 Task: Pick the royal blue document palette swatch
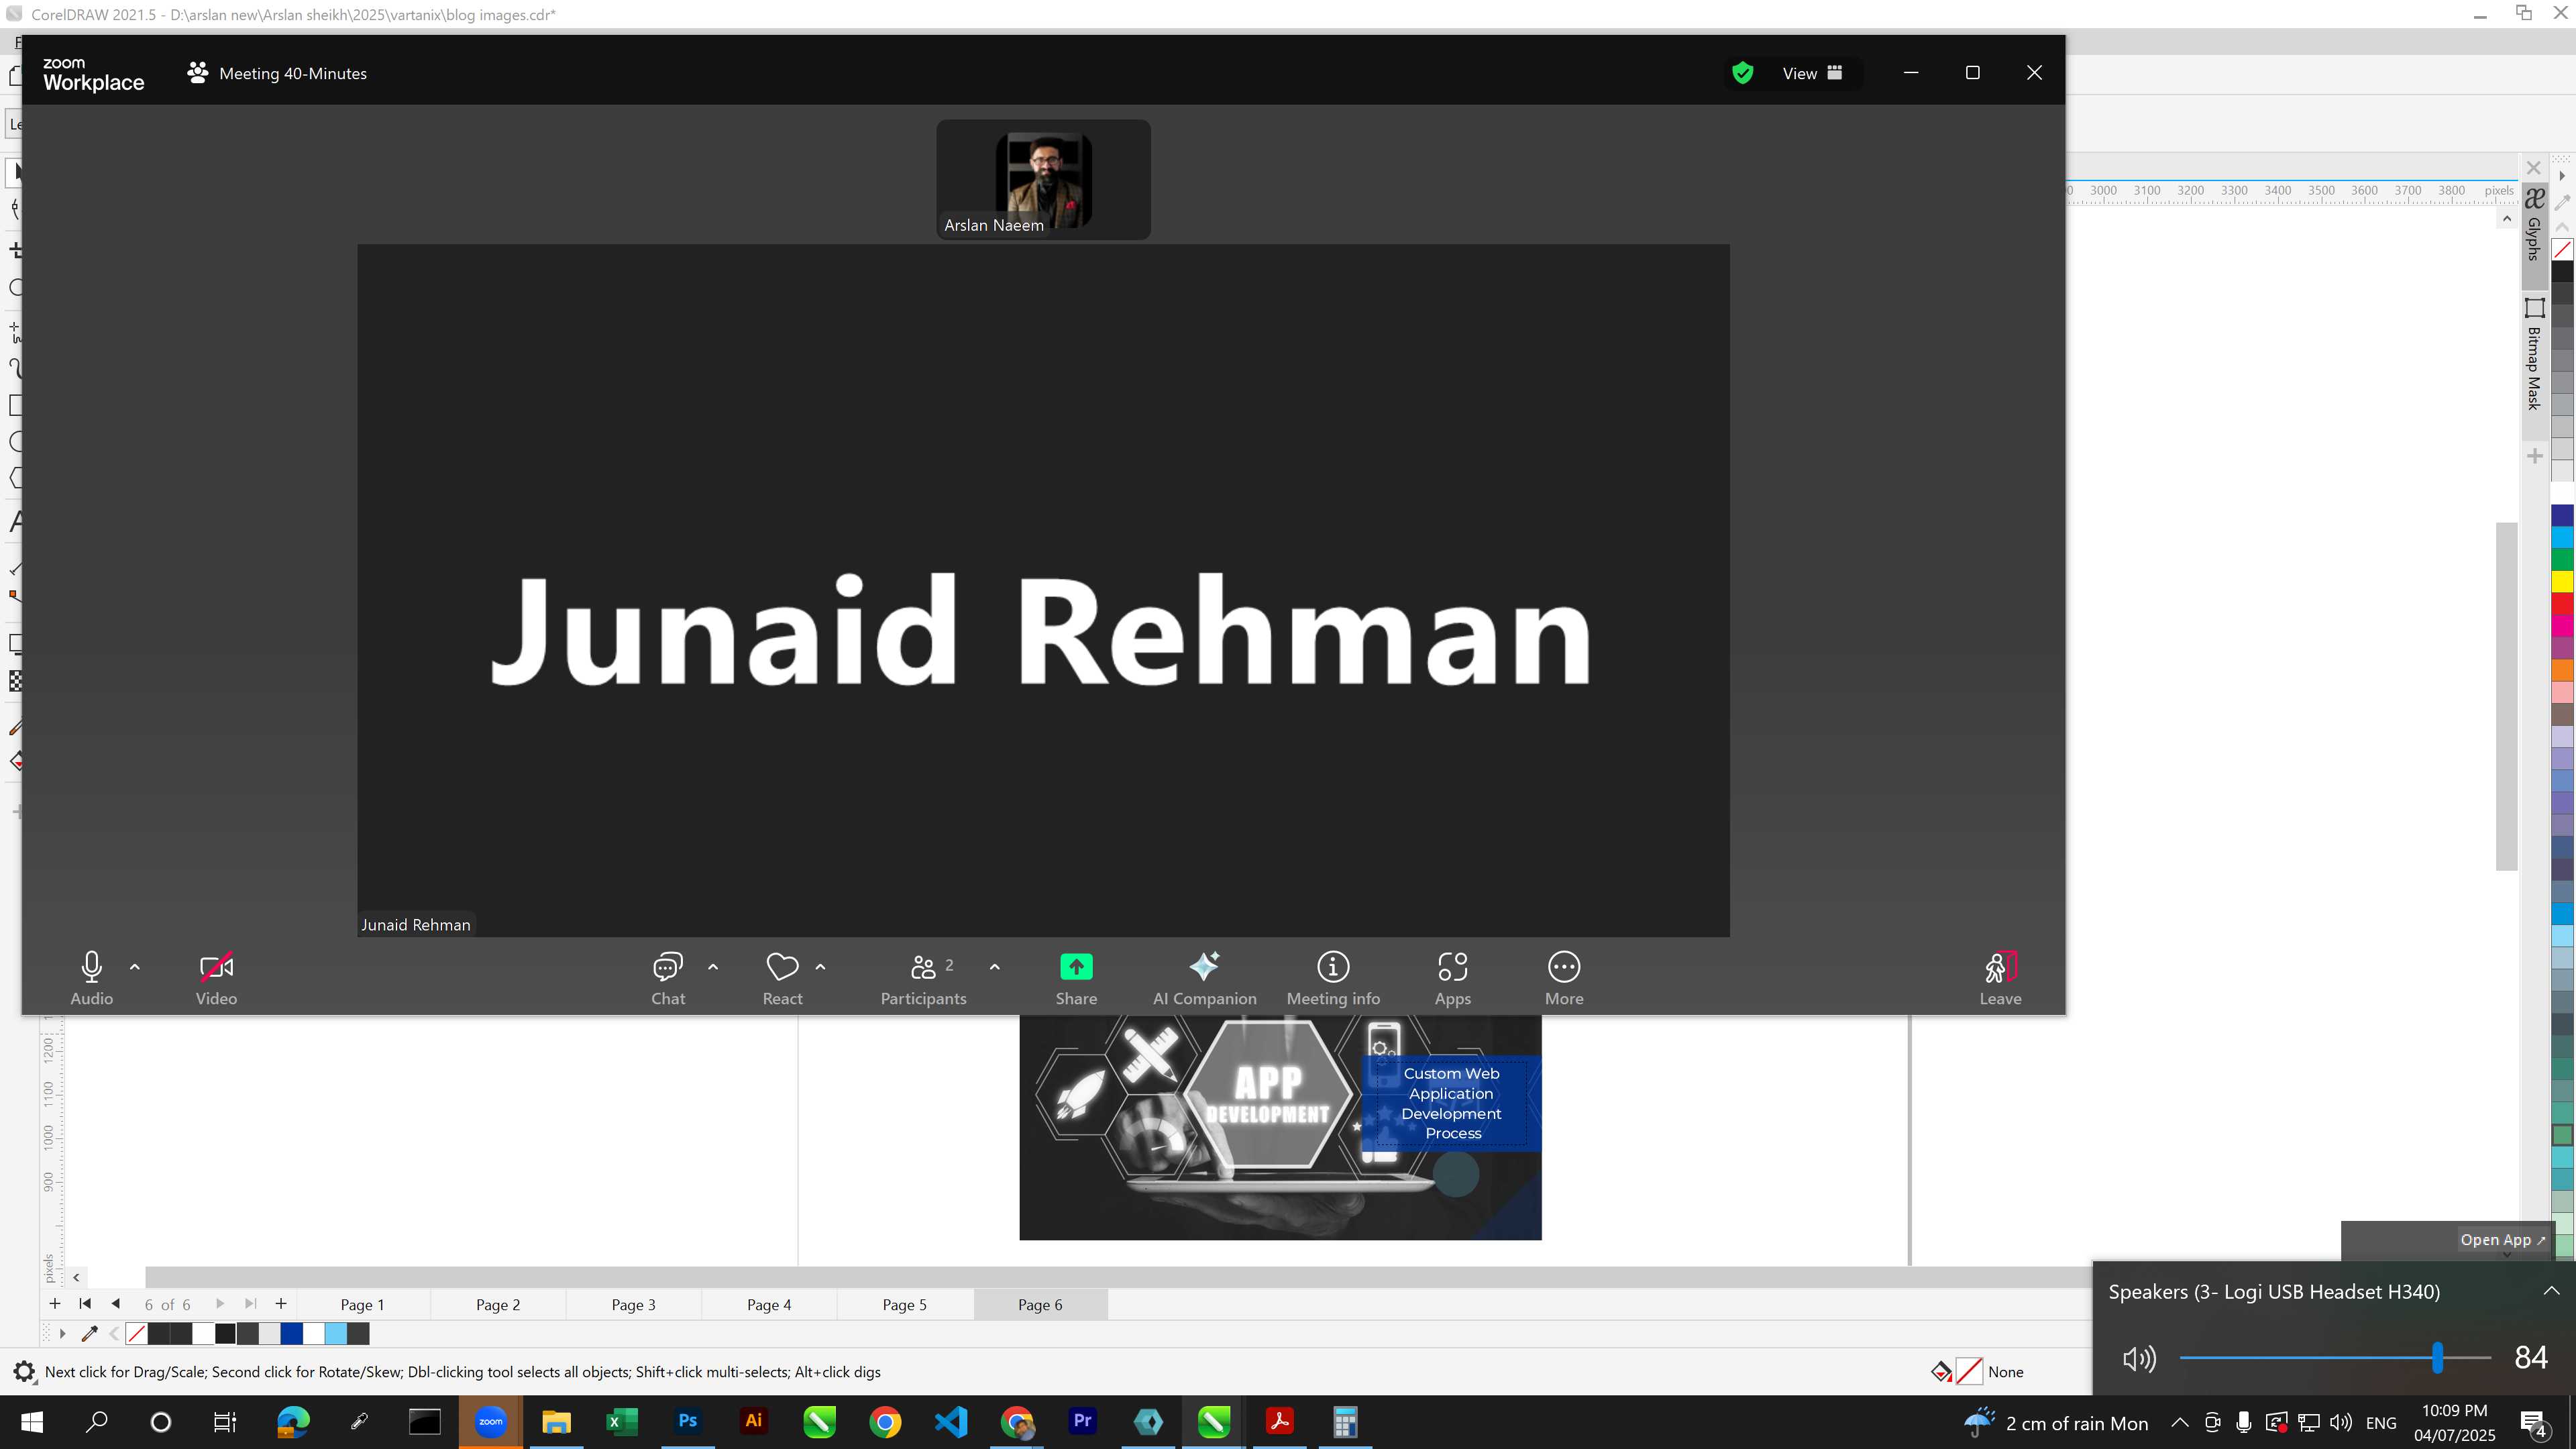[291, 1333]
